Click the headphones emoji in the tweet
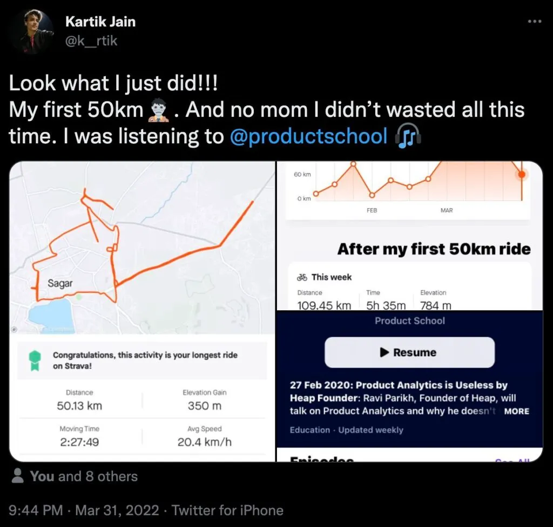 [408, 137]
